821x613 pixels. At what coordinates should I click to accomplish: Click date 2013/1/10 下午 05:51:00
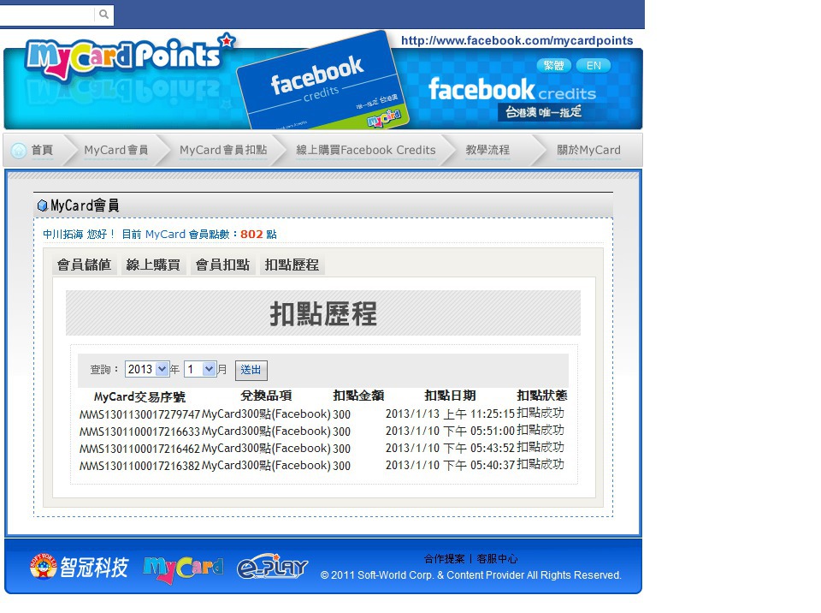coord(451,431)
